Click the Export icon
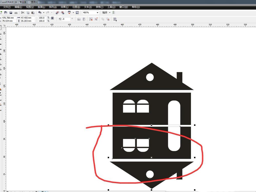The image size is (256, 192). point(62,13)
